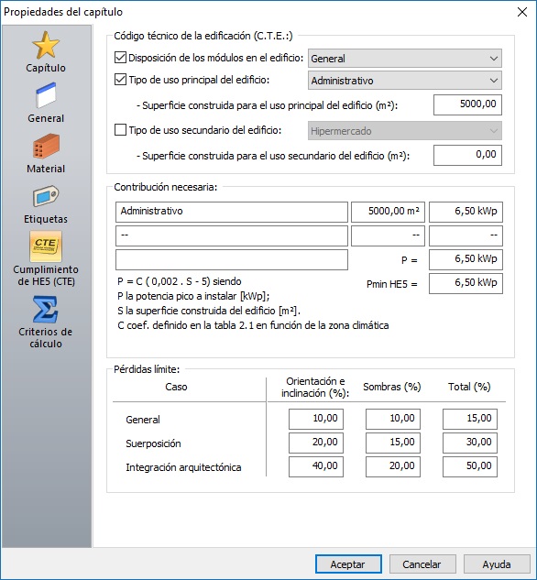Open the Capítulo section star icon
This screenshot has height=580, width=537.
(x=46, y=45)
